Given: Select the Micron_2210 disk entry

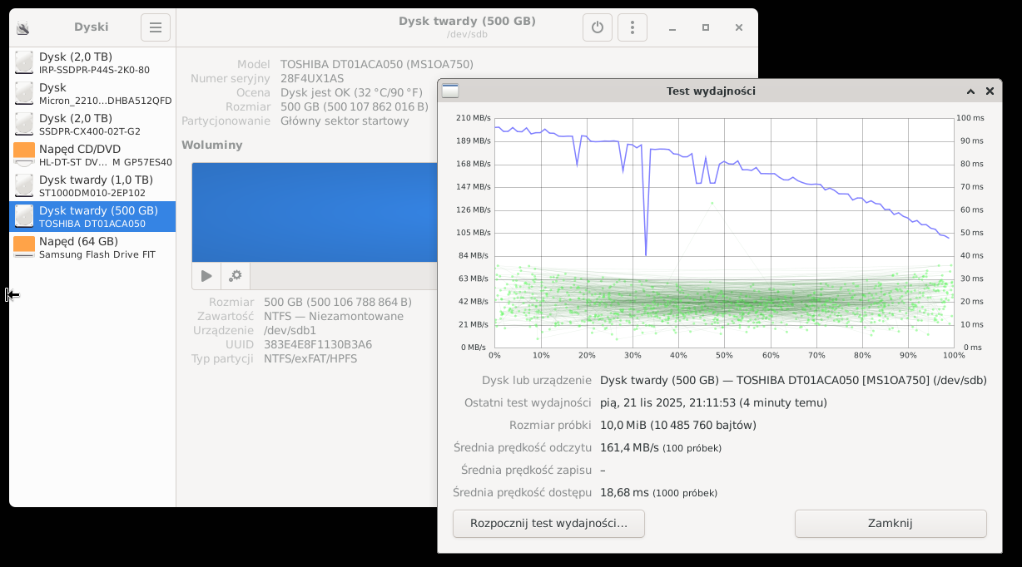Looking at the screenshot, I should tap(92, 94).
